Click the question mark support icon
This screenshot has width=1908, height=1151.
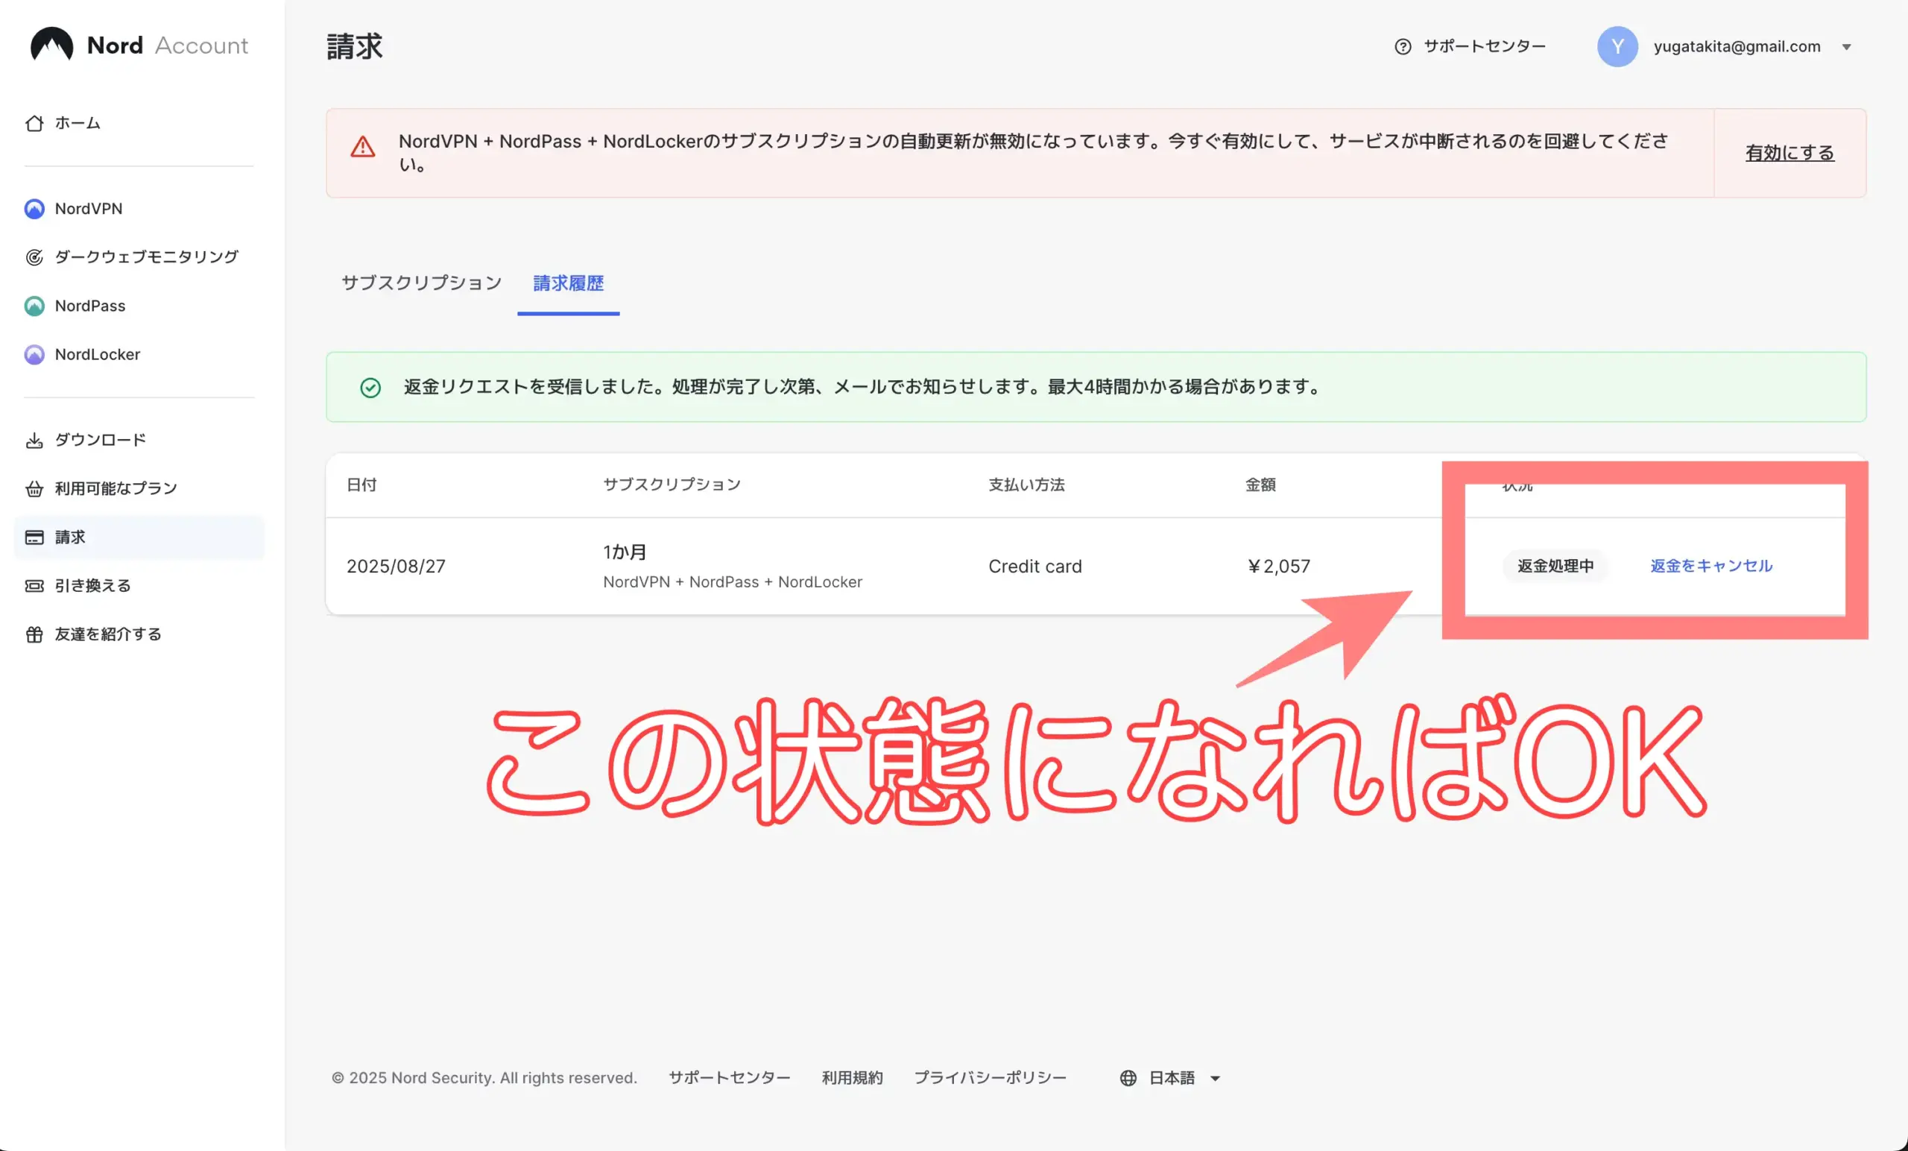1403,46
